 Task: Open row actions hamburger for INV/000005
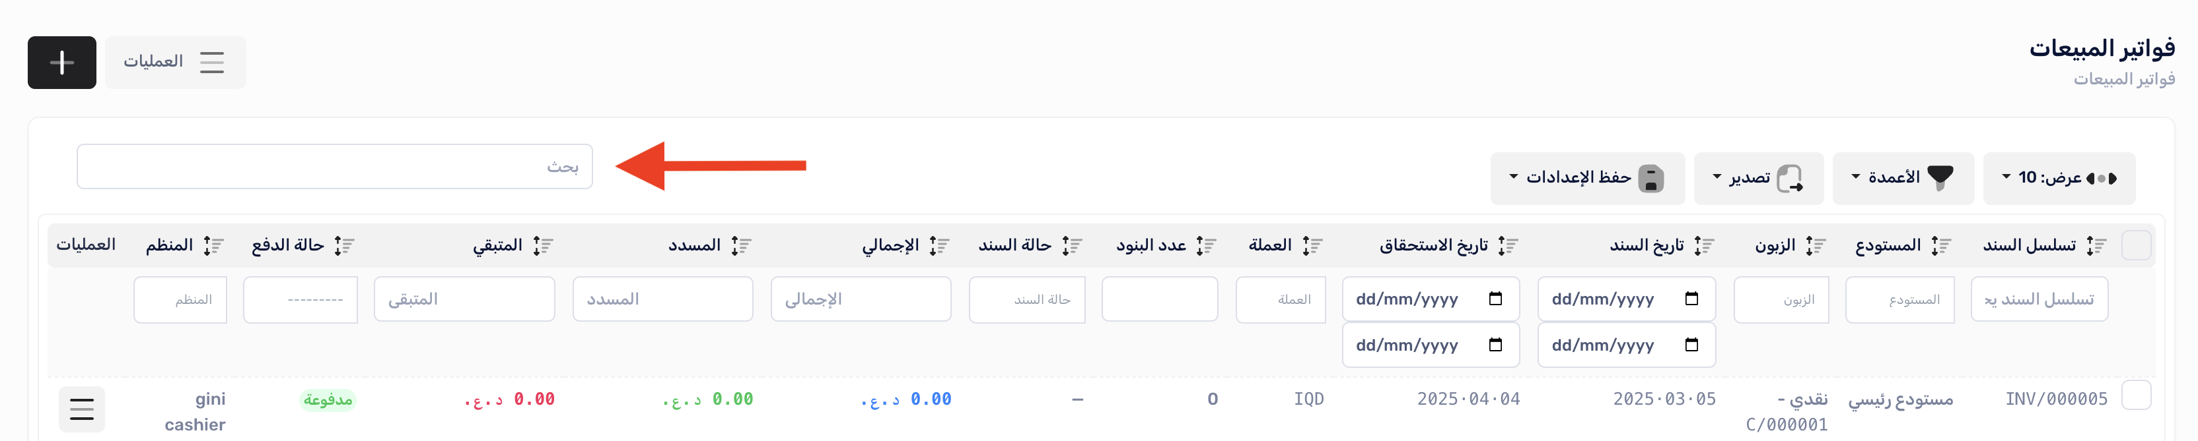pyautogui.click(x=82, y=409)
